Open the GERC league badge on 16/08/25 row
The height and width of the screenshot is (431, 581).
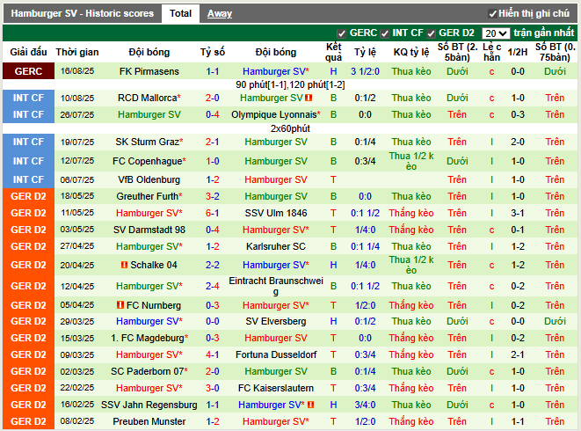(x=28, y=71)
